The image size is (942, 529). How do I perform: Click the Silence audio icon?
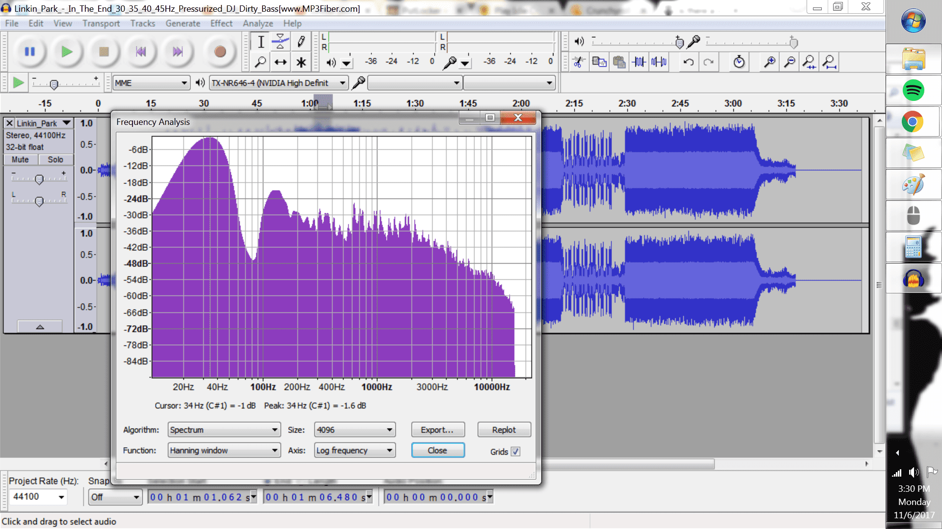(659, 62)
